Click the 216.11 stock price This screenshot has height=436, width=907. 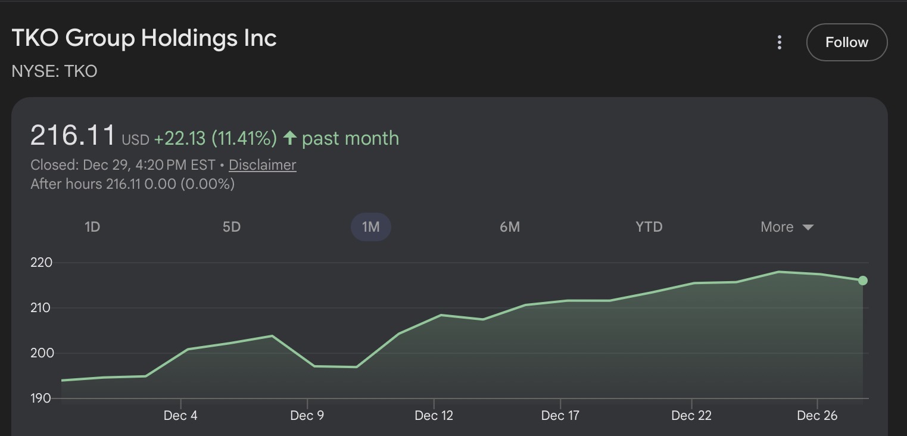[x=73, y=136]
